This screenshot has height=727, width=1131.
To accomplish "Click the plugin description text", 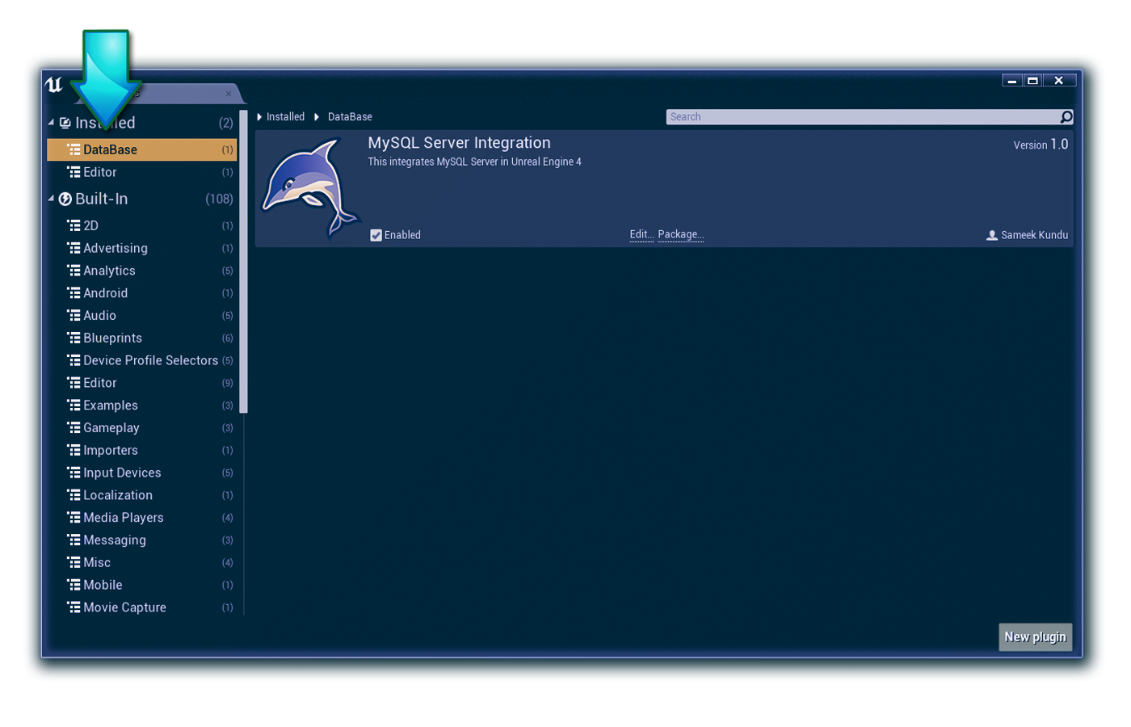I will click(x=474, y=162).
